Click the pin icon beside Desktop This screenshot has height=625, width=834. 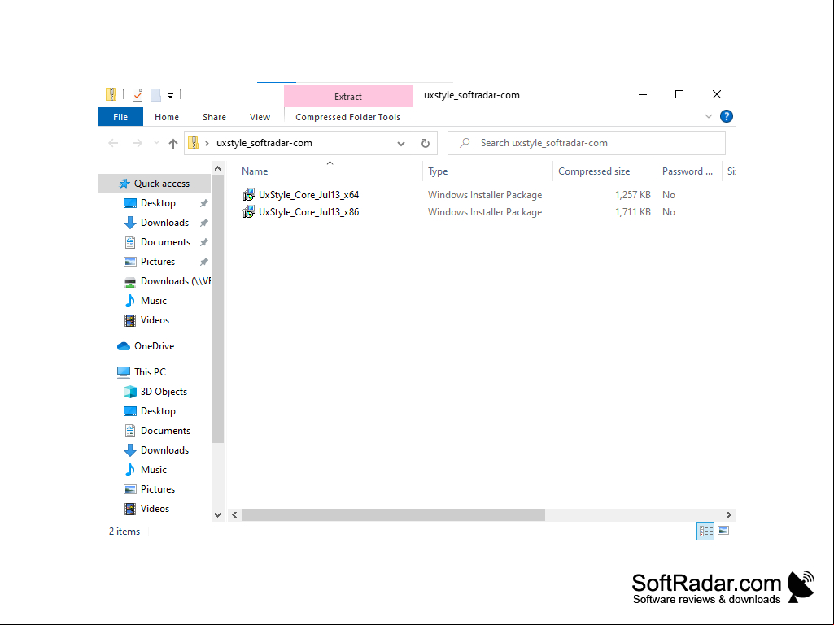[x=203, y=203]
